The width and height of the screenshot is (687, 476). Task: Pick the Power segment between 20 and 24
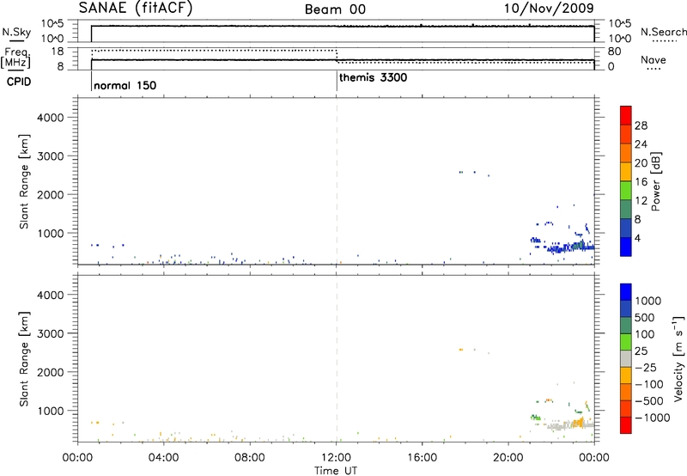point(626,153)
